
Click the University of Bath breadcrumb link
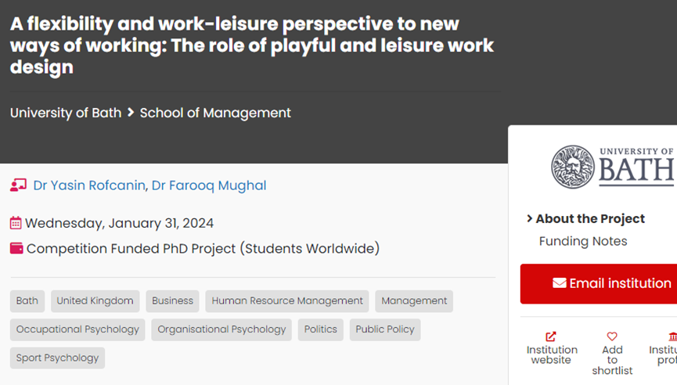point(66,113)
